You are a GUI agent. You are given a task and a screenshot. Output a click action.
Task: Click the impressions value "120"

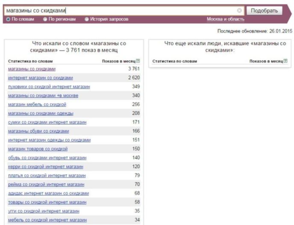click(x=136, y=167)
